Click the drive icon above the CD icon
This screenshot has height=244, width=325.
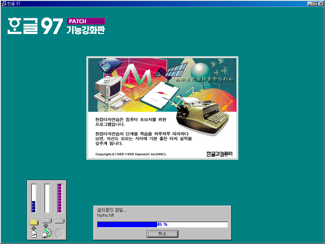tap(47, 221)
